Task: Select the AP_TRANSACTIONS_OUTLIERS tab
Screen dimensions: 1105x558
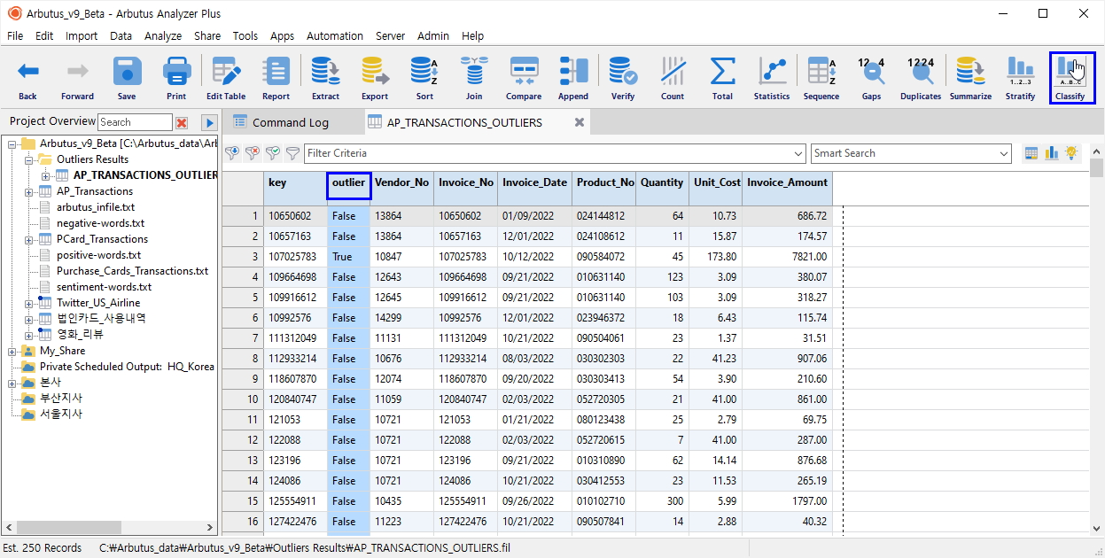Action: point(464,122)
